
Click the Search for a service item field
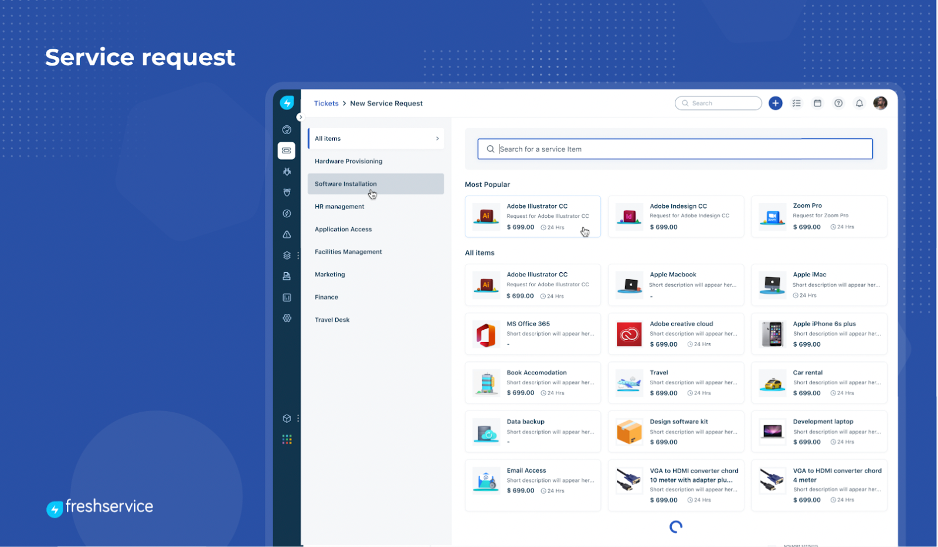coord(675,149)
